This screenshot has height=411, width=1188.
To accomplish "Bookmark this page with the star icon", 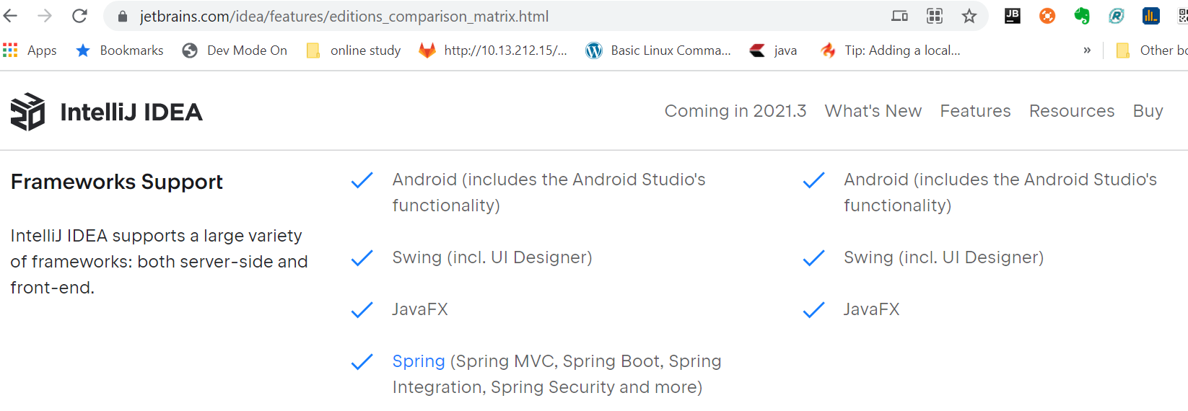I will [x=969, y=16].
